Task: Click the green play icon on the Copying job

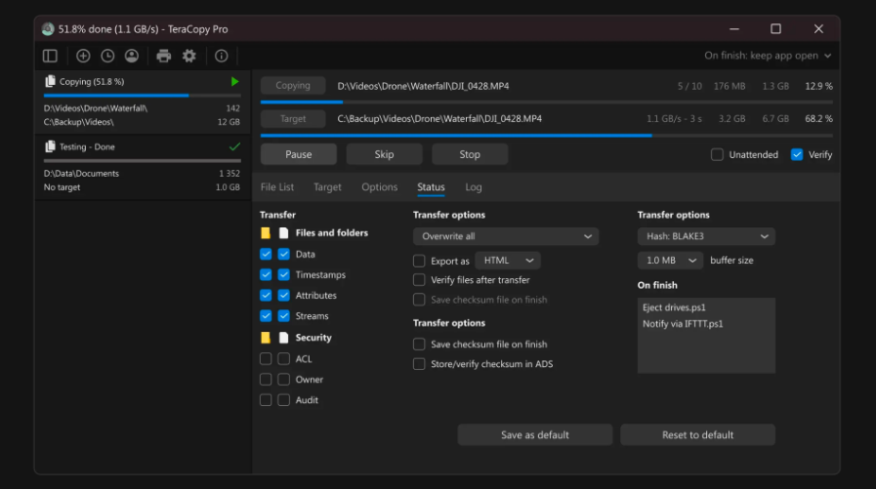Action: point(234,82)
